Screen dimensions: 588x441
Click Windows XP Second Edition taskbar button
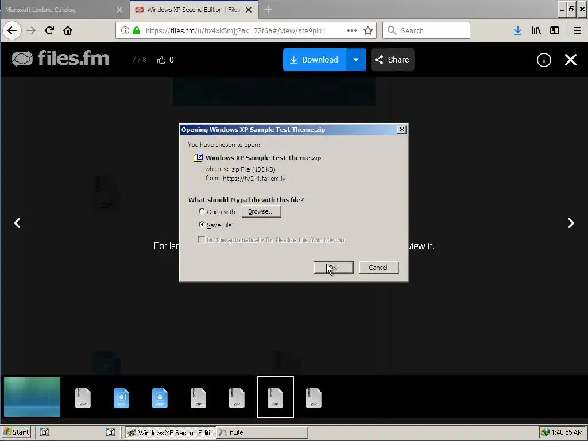coord(171,432)
